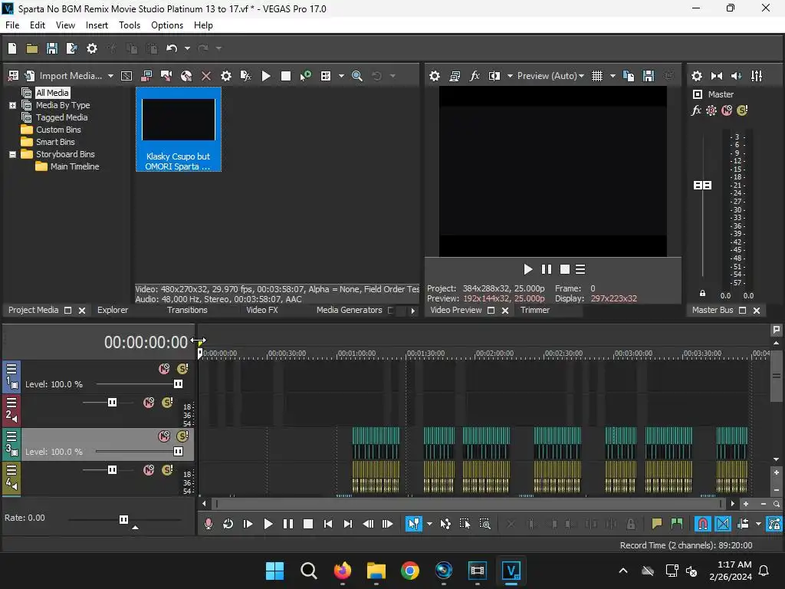Remove selected media with red X icon
The height and width of the screenshot is (589, 785).
coord(205,76)
